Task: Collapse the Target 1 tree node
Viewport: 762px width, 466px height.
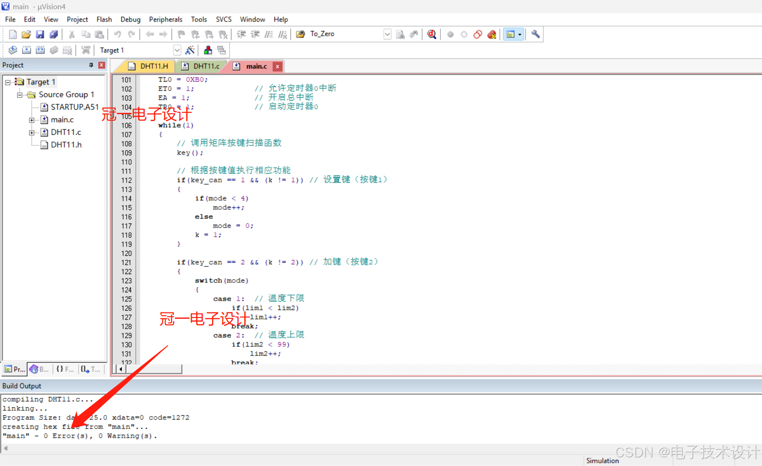Action: pos(8,82)
